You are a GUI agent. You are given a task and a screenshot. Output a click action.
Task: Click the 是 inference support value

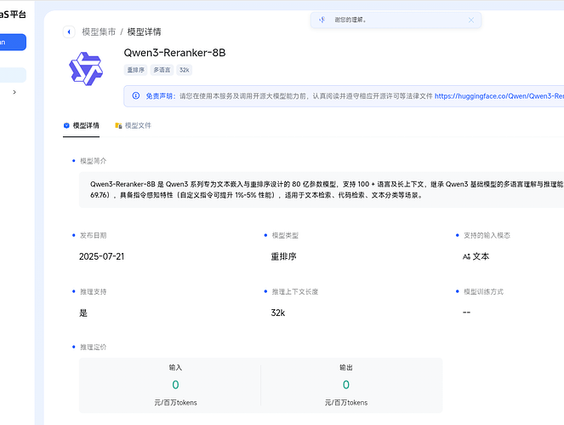(x=83, y=313)
